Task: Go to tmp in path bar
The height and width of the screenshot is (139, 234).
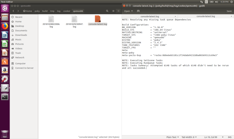Action: [x=52, y=11]
